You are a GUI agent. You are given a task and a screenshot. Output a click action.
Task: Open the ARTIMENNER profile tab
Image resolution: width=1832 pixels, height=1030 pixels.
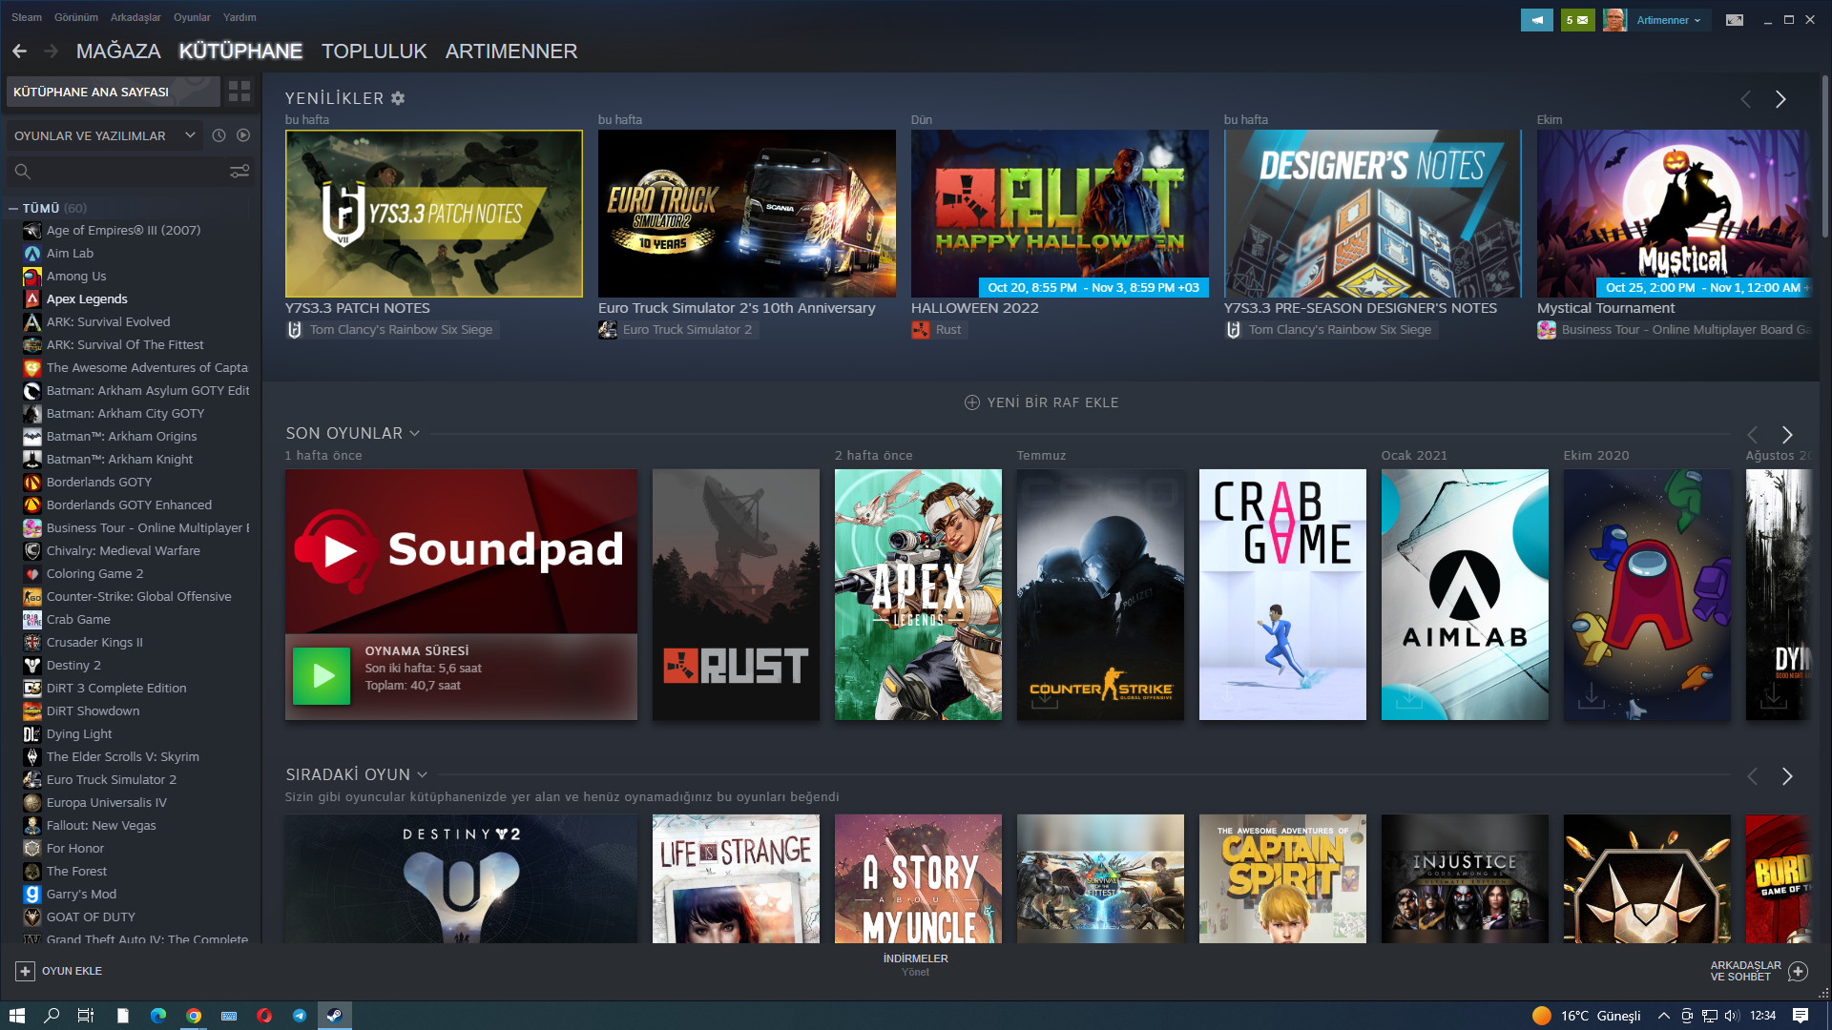[x=511, y=51]
